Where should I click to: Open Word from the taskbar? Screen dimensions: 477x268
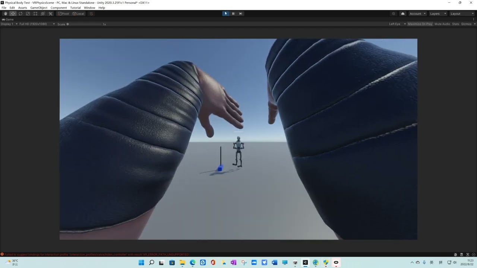pos(275,262)
